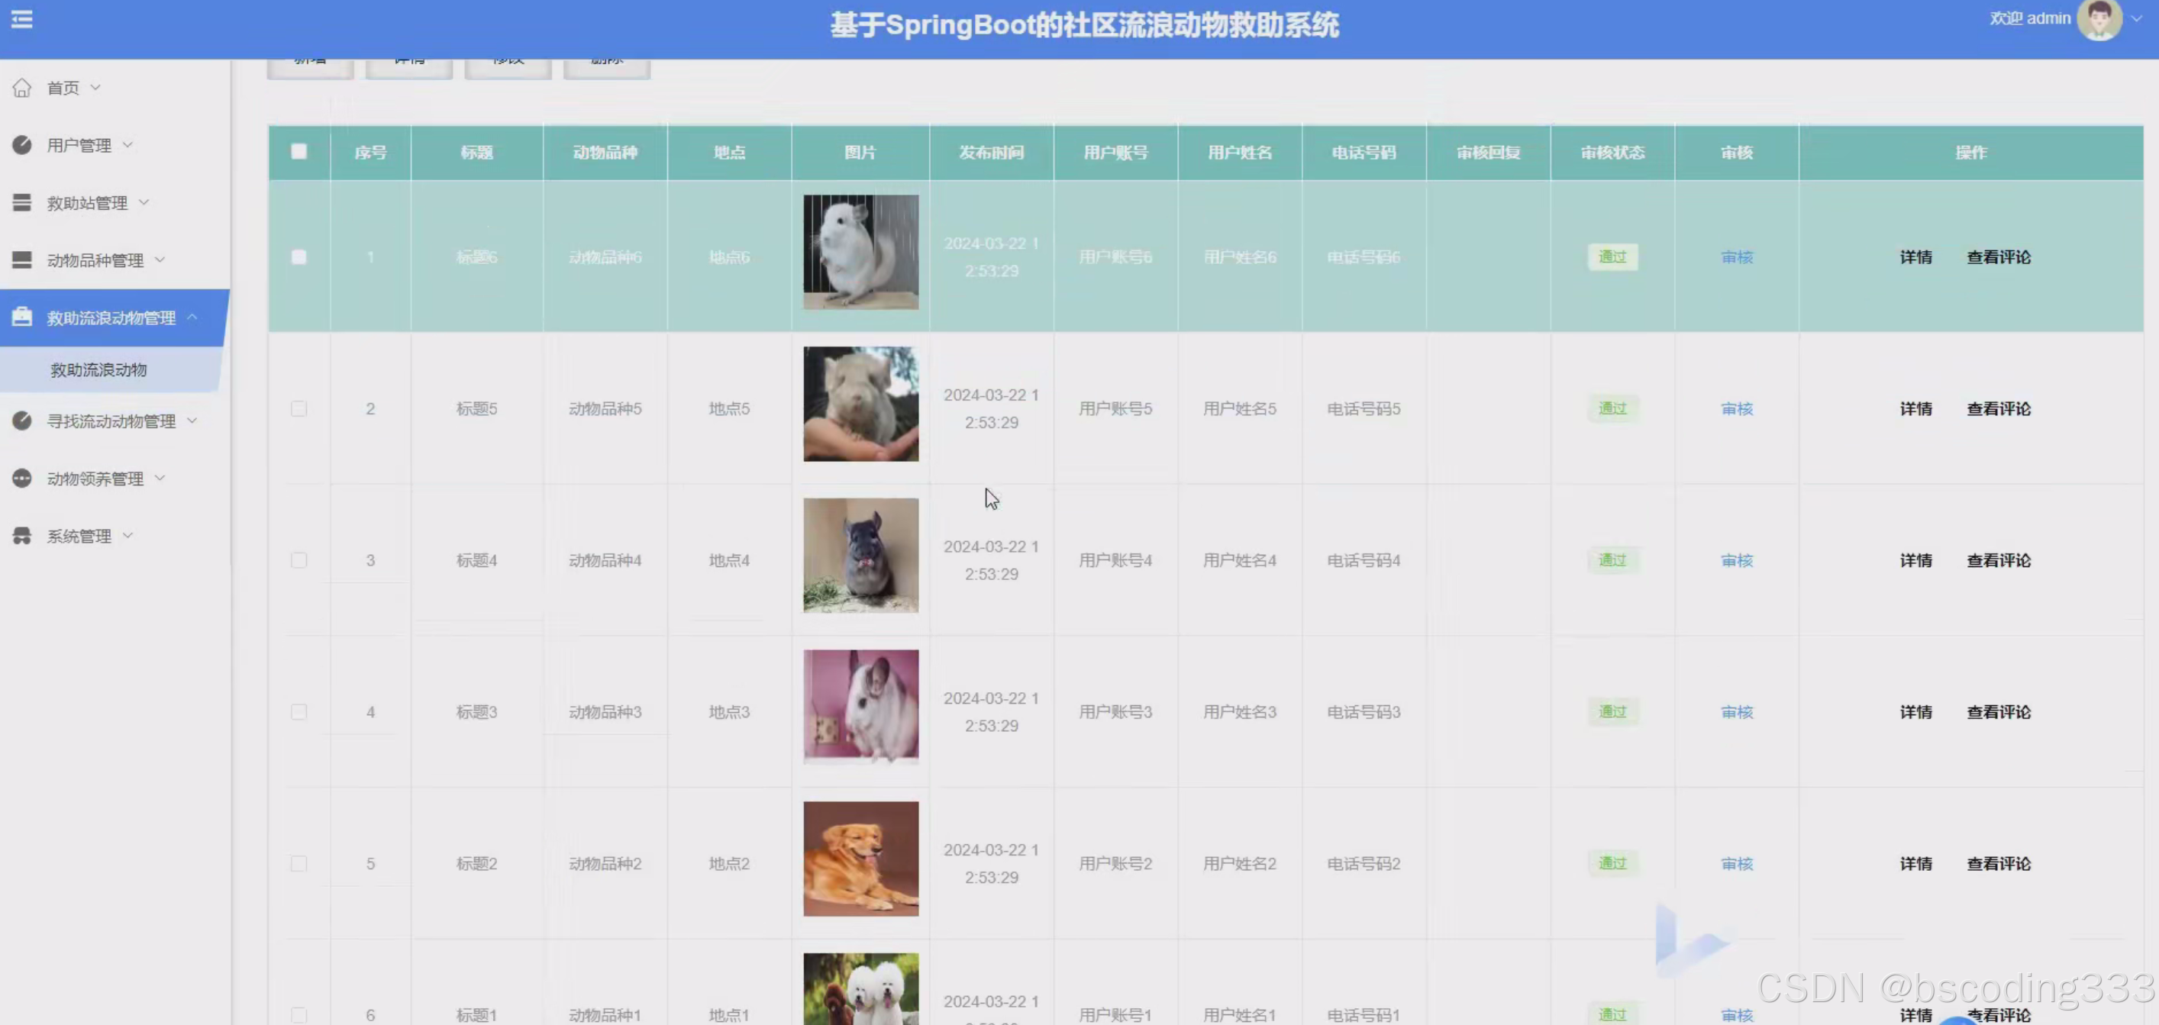Click the car icon beside 系统管理

pos(21,536)
